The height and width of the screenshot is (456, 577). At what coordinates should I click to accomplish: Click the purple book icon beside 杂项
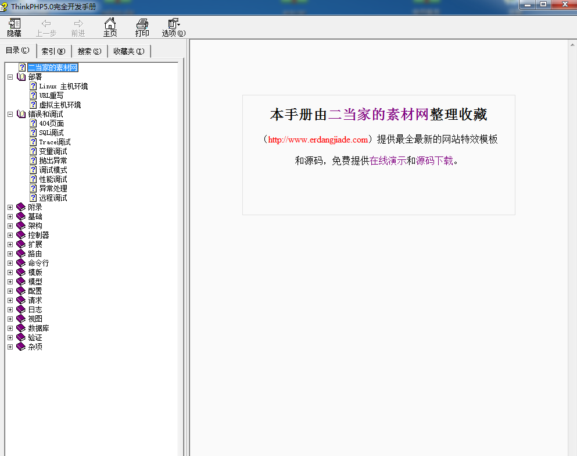coord(21,347)
